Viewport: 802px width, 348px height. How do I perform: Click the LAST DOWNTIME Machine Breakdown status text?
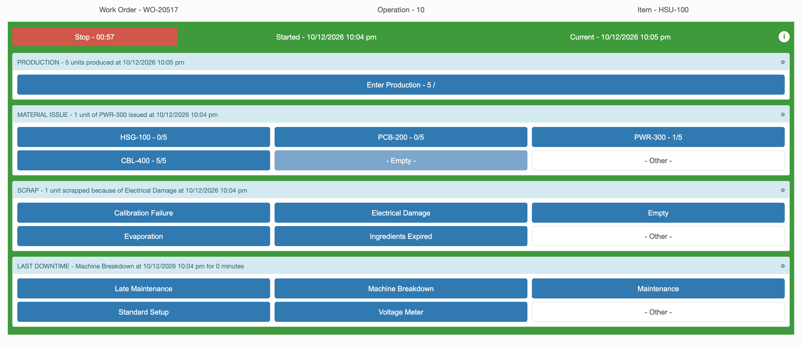pyautogui.click(x=130, y=266)
